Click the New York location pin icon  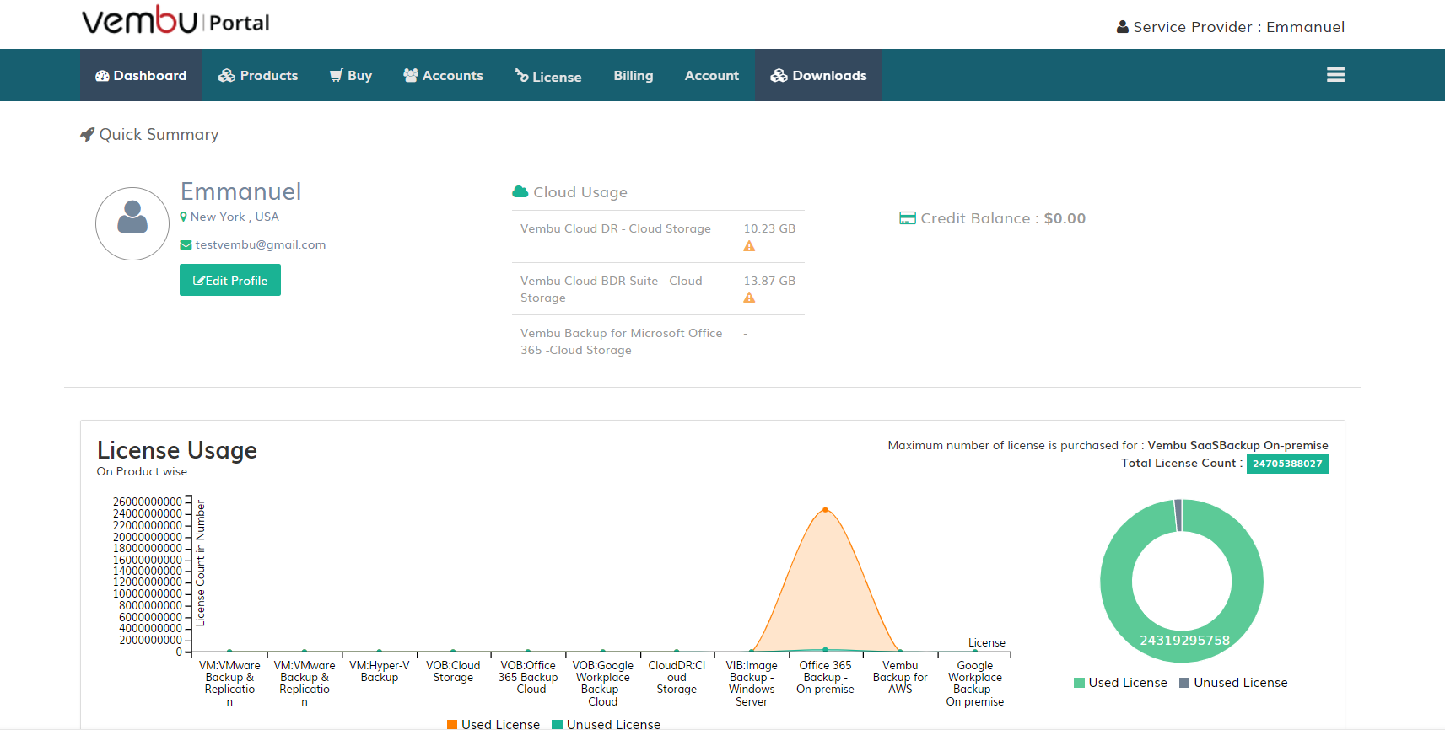(184, 217)
